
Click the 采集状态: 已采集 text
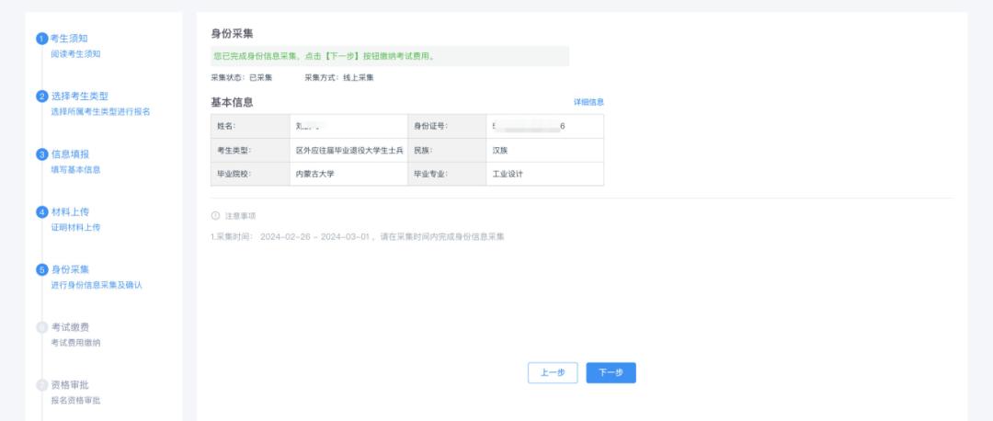tap(242, 78)
